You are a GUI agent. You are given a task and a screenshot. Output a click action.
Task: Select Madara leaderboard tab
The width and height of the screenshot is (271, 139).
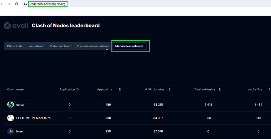point(129,46)
